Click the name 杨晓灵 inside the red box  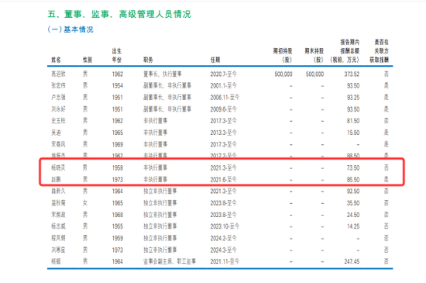coord(58,167)
